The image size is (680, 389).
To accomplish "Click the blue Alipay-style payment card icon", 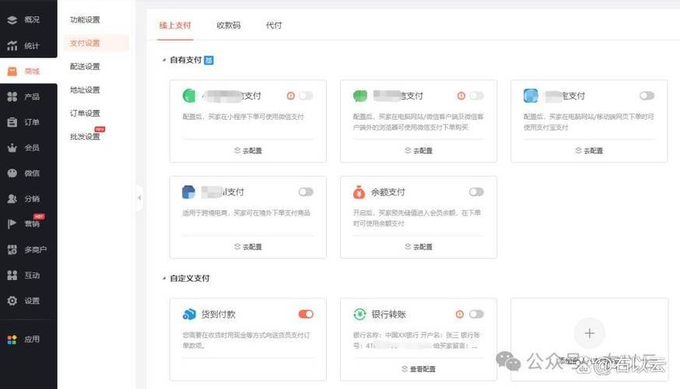I will click(531, 96).
